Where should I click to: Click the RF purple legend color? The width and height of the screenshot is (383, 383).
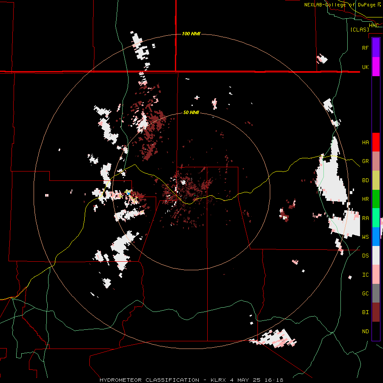click(x=376, y=48)
